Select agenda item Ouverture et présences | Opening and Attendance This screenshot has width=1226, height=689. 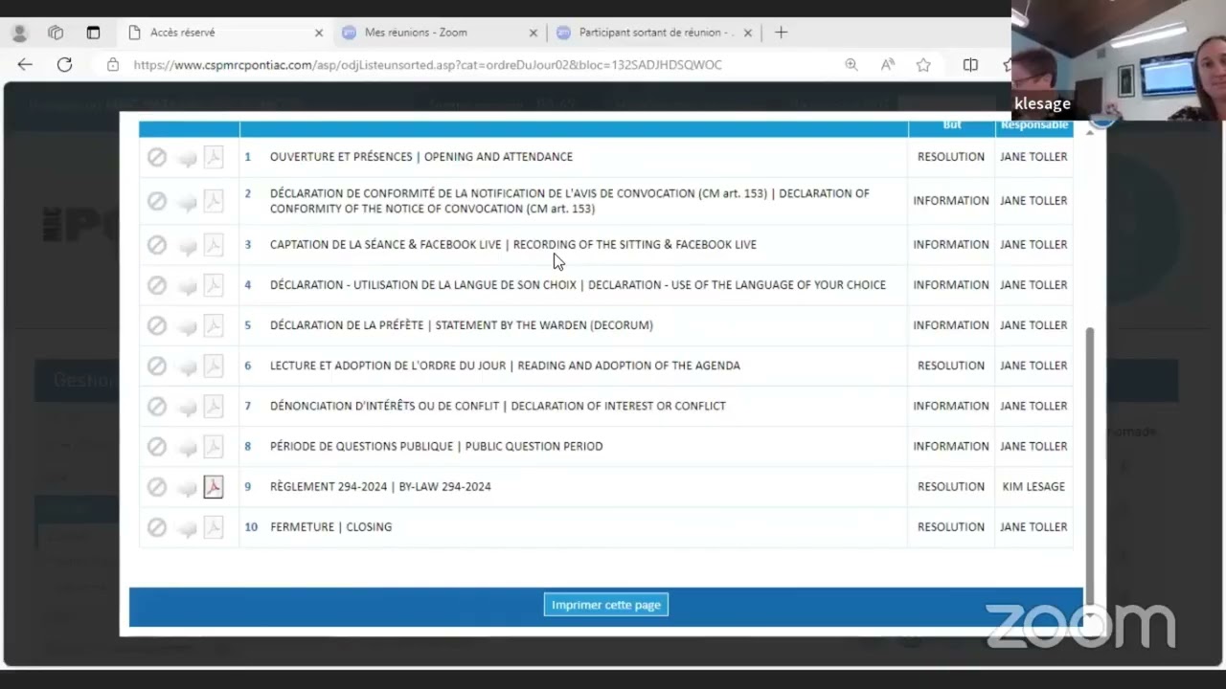(x=421, y=157)
